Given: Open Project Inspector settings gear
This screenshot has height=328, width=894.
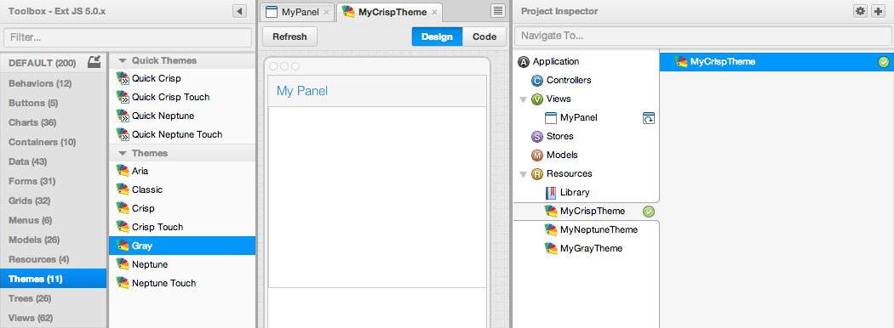Looking at the screenshot, I should pyautogui.click(x=859, y=11).
